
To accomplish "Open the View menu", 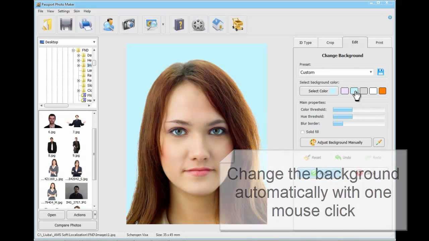I will 50,11.
